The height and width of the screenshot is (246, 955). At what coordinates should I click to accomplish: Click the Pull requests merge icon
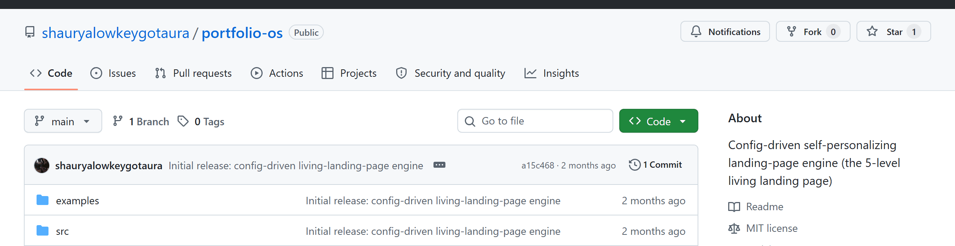[x=160, y=73]
